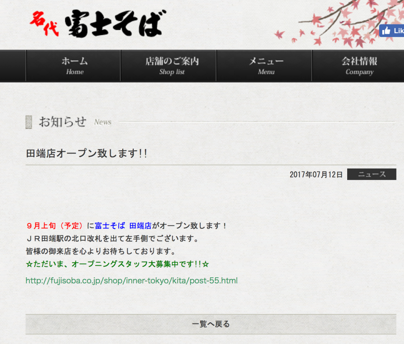404x344 pixels.
Task: Click the line ＪＲ田端駅の北口改札を出て左手側
Action: click(112, 239)
